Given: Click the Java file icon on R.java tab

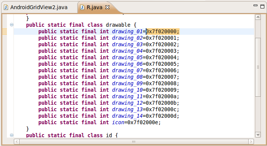Looking at the screenshot, I should [82, 8].
